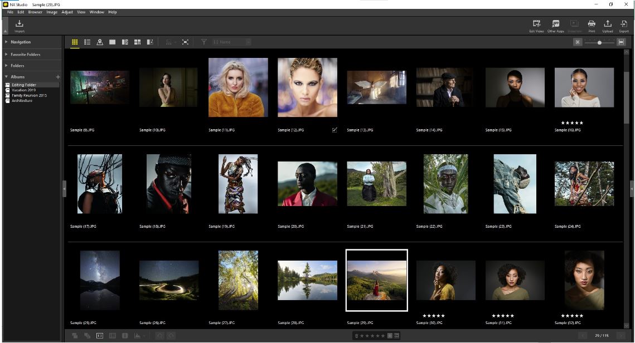Image resolution: width=635 pixels, height=343 pixels.
Task: Go to previous image arrow
Action: pos(583,336)
